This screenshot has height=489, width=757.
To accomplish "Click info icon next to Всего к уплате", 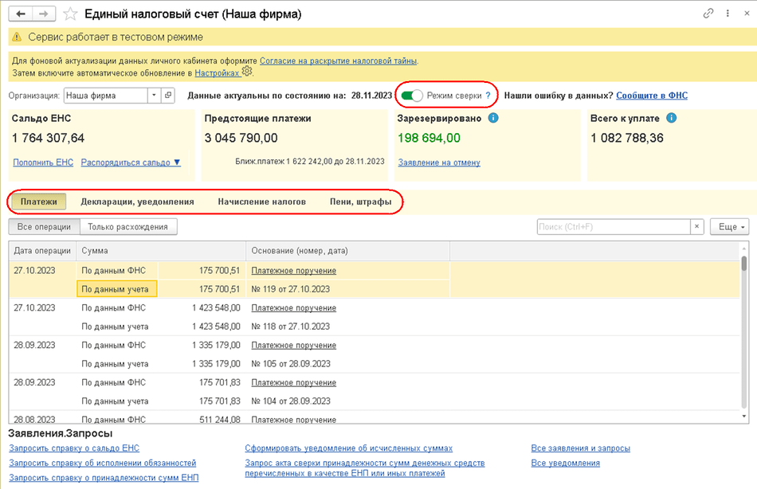I will coord(672,118).
